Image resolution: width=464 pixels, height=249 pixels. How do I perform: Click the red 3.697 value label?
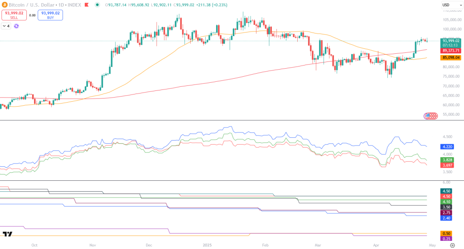(447, 165)
